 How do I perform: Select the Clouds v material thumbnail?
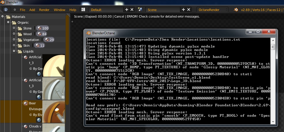[x=54, y=128]
